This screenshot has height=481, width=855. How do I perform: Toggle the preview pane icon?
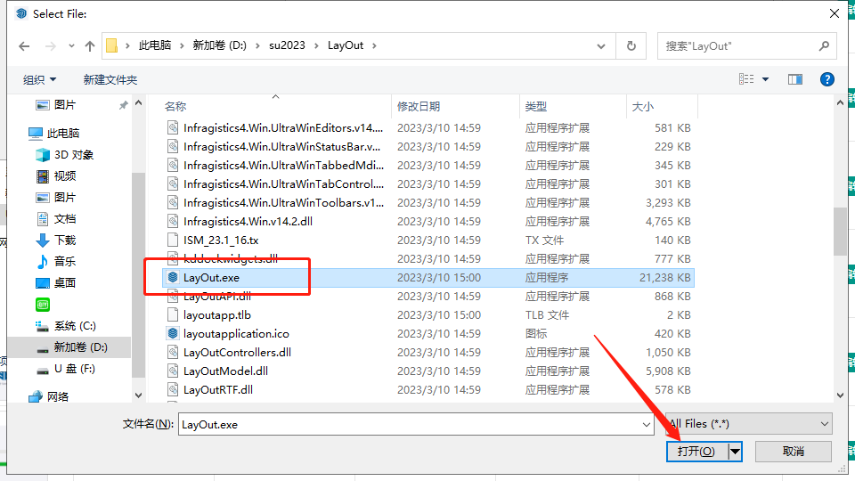[x=795, y=79]
